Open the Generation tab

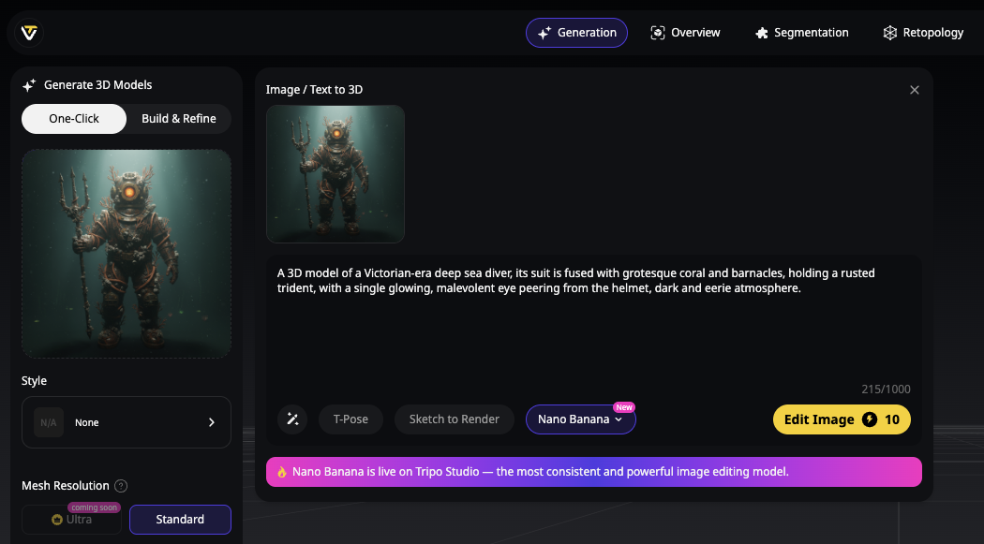coord(576,33)
